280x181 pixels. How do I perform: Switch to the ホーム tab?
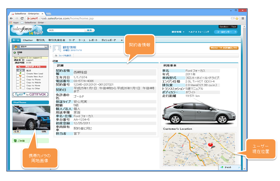(x=16, y=40)
